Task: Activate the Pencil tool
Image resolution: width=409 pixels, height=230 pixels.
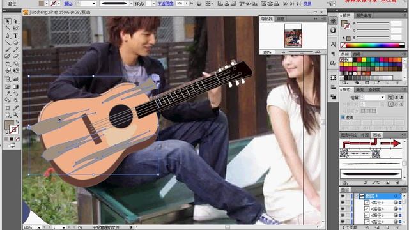Action: click(x=15, y=50)
